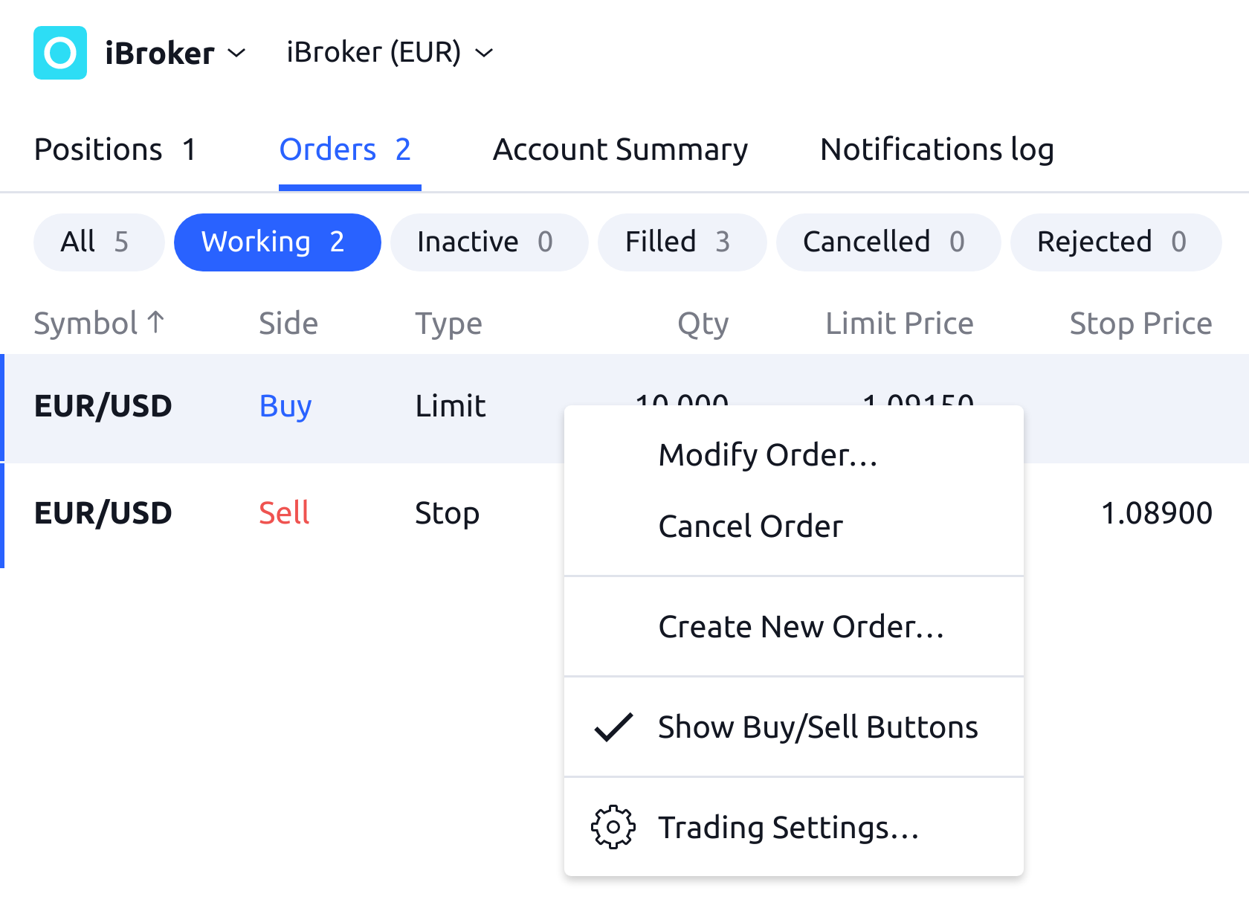Click Create New Order menu item
Viewport: 1249px width, 914px height.
(x=801, y=627)
